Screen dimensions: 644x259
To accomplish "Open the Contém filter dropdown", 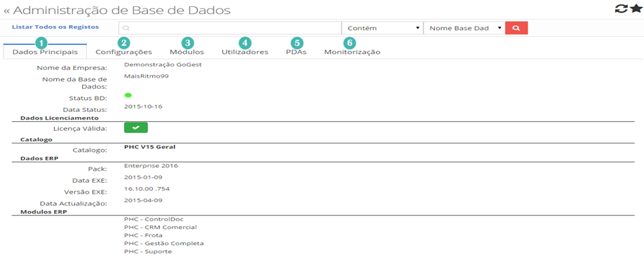I will pos(382,28).
